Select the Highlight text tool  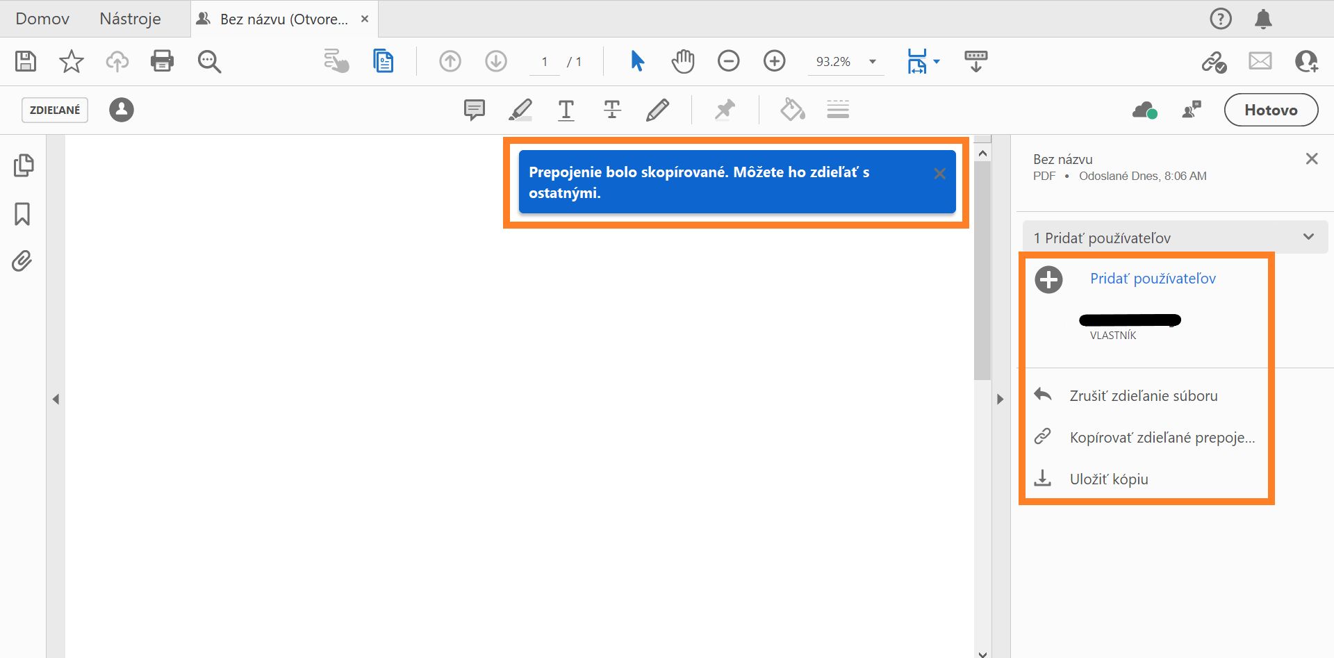click(520, 110)
